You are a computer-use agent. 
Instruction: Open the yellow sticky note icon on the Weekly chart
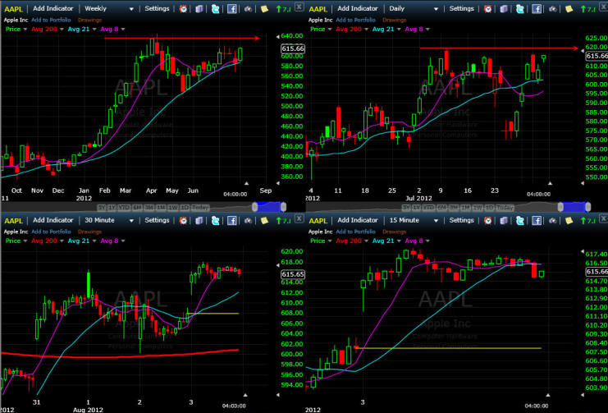point(264,8)
